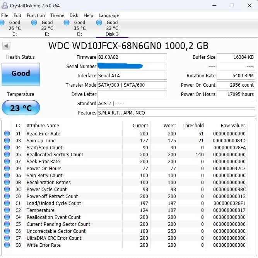Click the Serial Number field
258x258 pixels.
tap(132, 67)
